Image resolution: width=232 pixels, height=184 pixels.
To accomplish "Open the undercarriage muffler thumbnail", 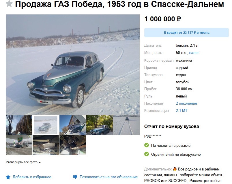I will [x=46, y=145].
